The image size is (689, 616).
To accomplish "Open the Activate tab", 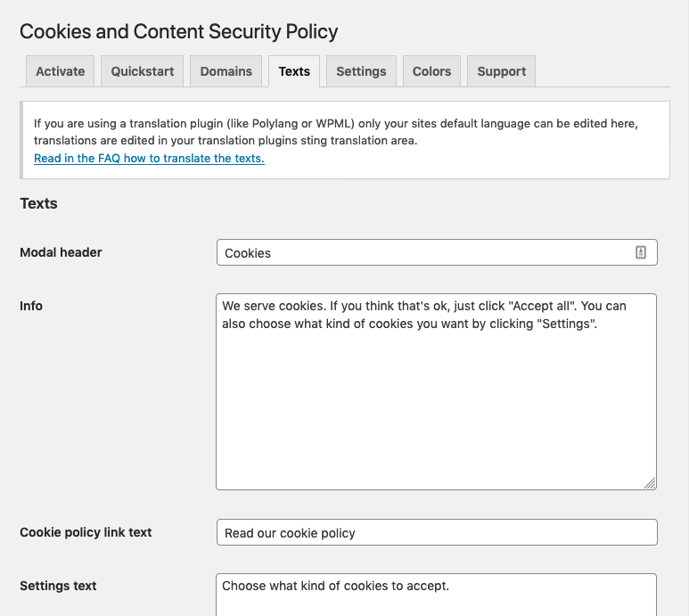I will [61, 71].
